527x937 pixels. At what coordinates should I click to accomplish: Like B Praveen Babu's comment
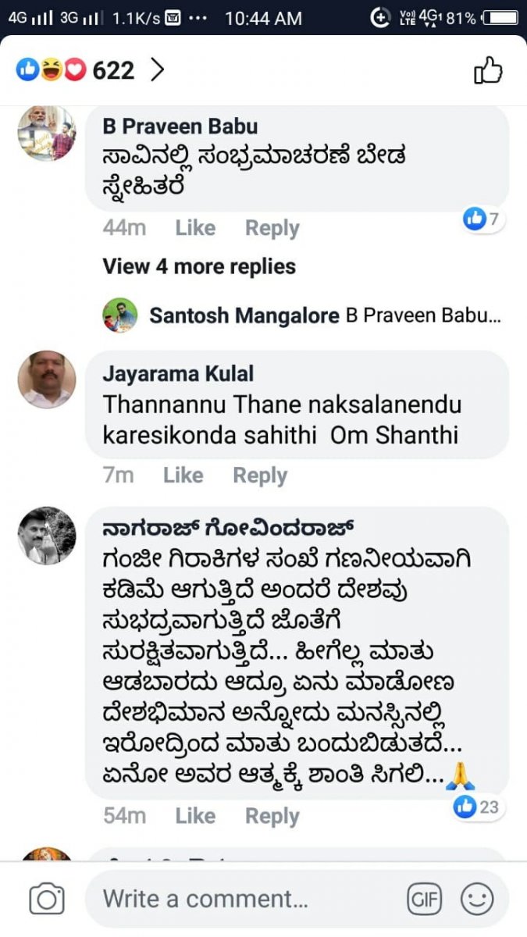(195, 228)
